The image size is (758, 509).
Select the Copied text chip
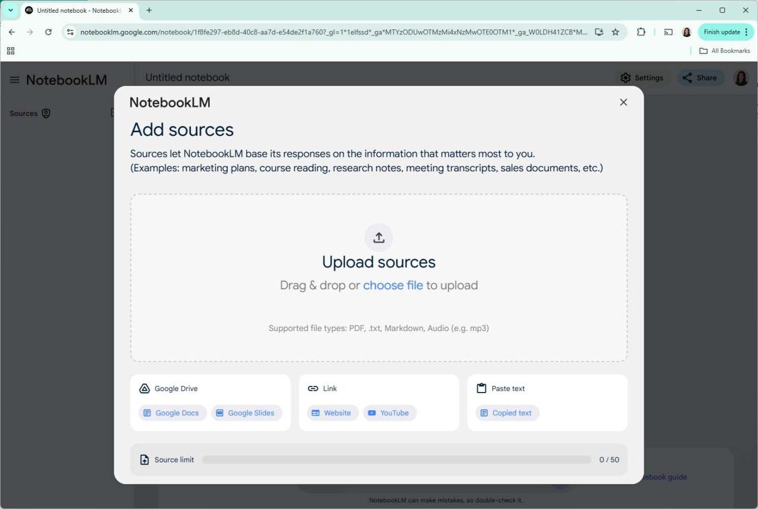click(507, 413)
